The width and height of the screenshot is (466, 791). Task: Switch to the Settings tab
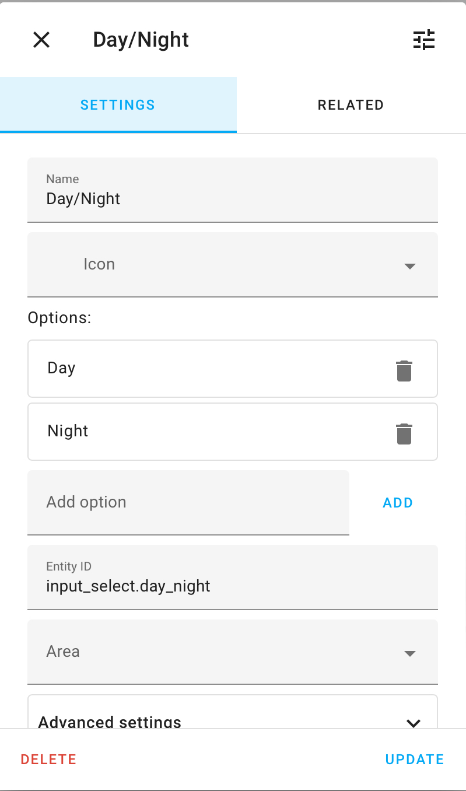tap(118, 105)
